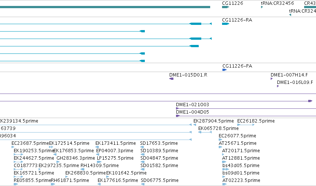Click the EK165721.5prime EST label
Viewport: 316px width, 186px height.
tap(34, 173)
